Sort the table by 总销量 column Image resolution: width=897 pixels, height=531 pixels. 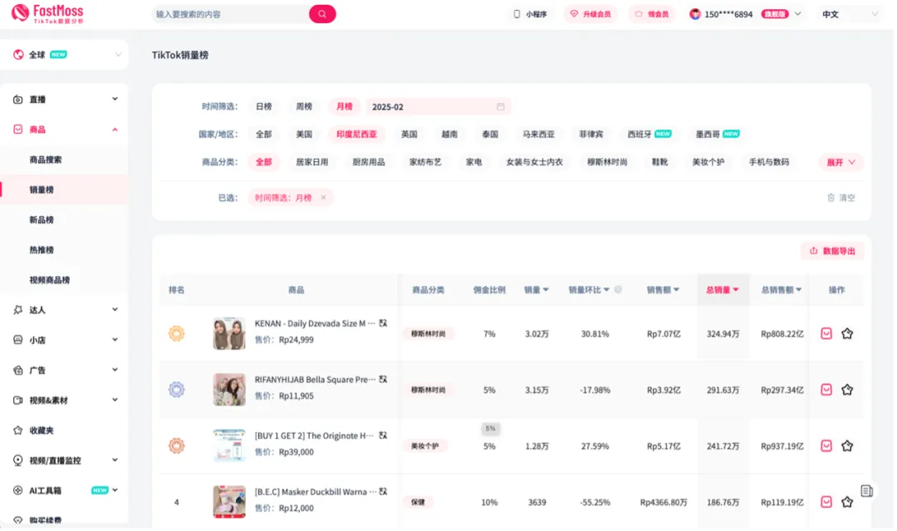724,290
